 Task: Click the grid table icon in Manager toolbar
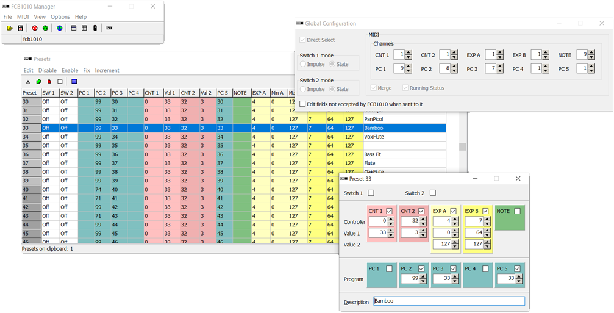(x=84, y=28)
